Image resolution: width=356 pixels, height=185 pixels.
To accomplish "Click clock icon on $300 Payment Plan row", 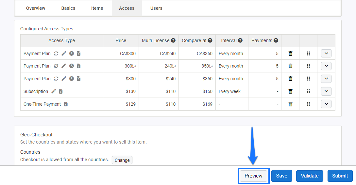I will pyautogui.click(x=72, y=79).
